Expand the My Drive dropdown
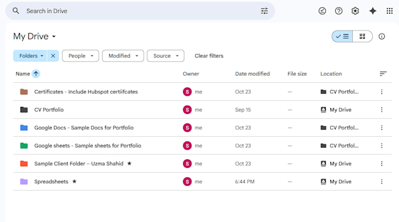This screenshot has width=399, height=222. pos(35,36)
